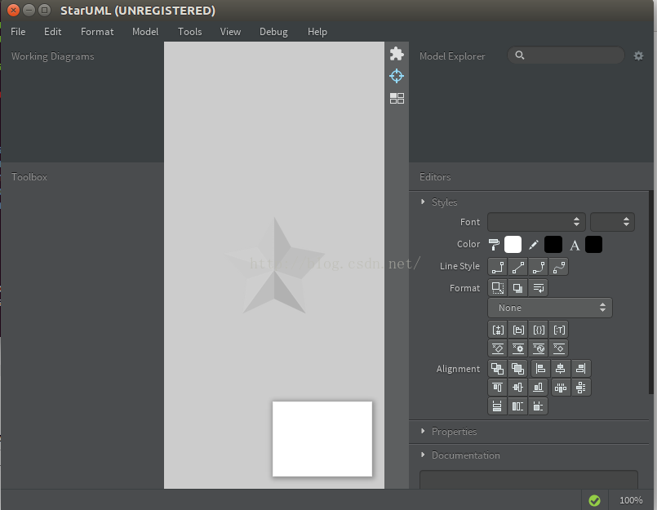This screenshot has width=657, height=510.
Task: Toggle Auto Resize format option
Action: (x=497, y=288)
